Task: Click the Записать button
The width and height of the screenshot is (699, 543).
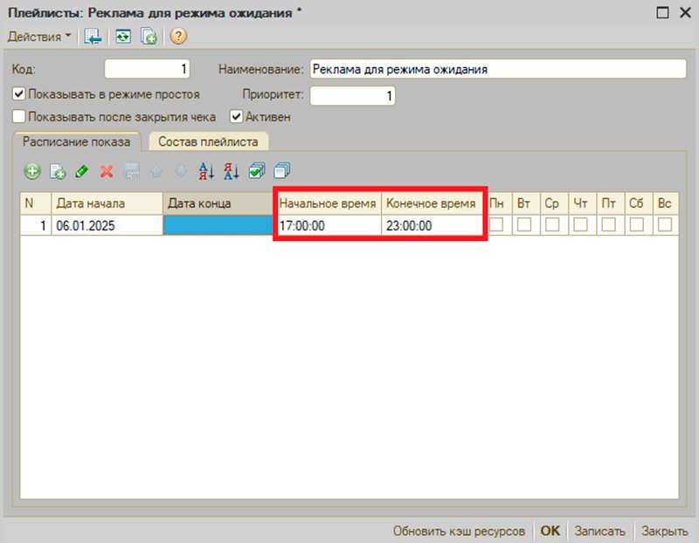Action: [600, 531]
